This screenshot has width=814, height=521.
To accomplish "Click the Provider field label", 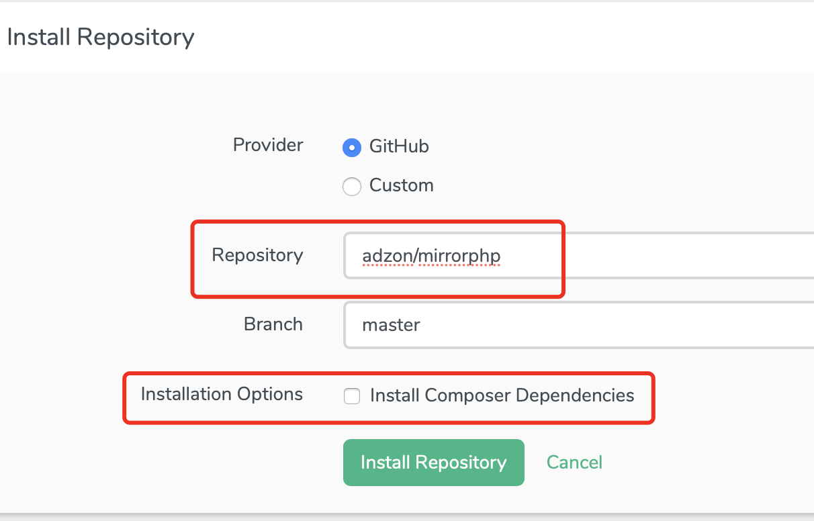I will (x=268, y=145).
